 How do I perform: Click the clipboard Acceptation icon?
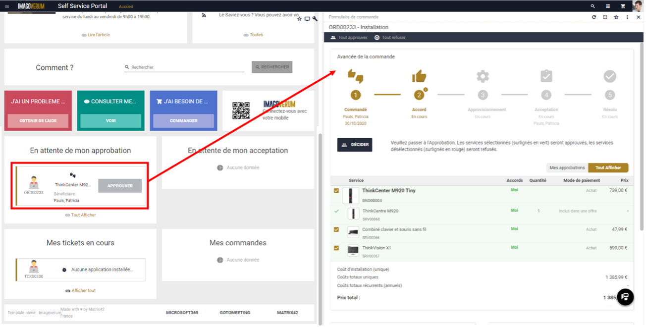coord(546,76)
